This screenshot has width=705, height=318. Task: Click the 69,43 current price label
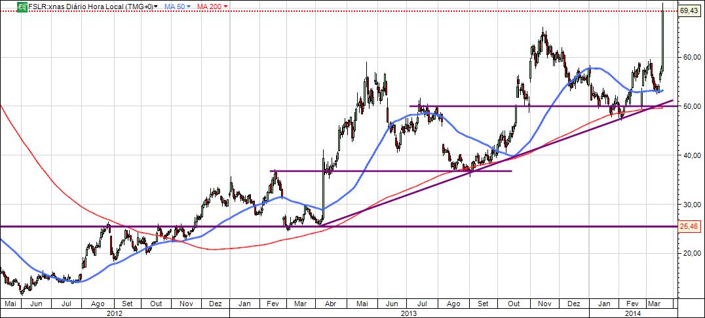(689, 10)
